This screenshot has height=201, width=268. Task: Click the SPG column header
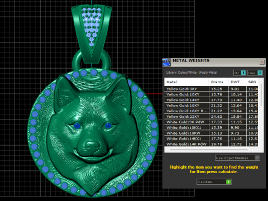(252, 82)
